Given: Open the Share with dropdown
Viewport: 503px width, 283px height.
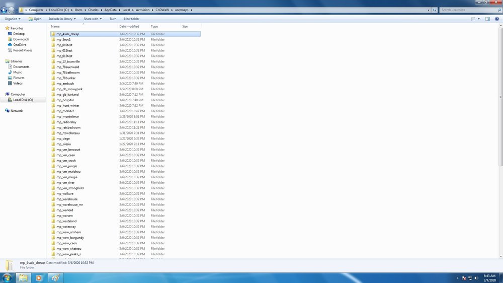Looking at the screenshot, I should pyautogui.click(x=93, y=19).
